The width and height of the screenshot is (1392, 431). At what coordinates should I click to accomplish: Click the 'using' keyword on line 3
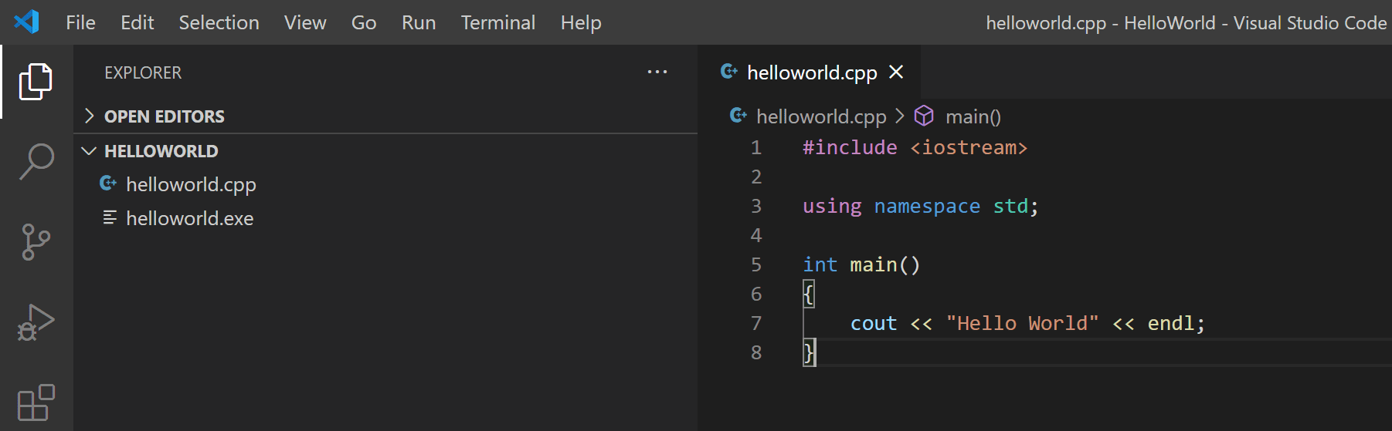tap(832, 207)
